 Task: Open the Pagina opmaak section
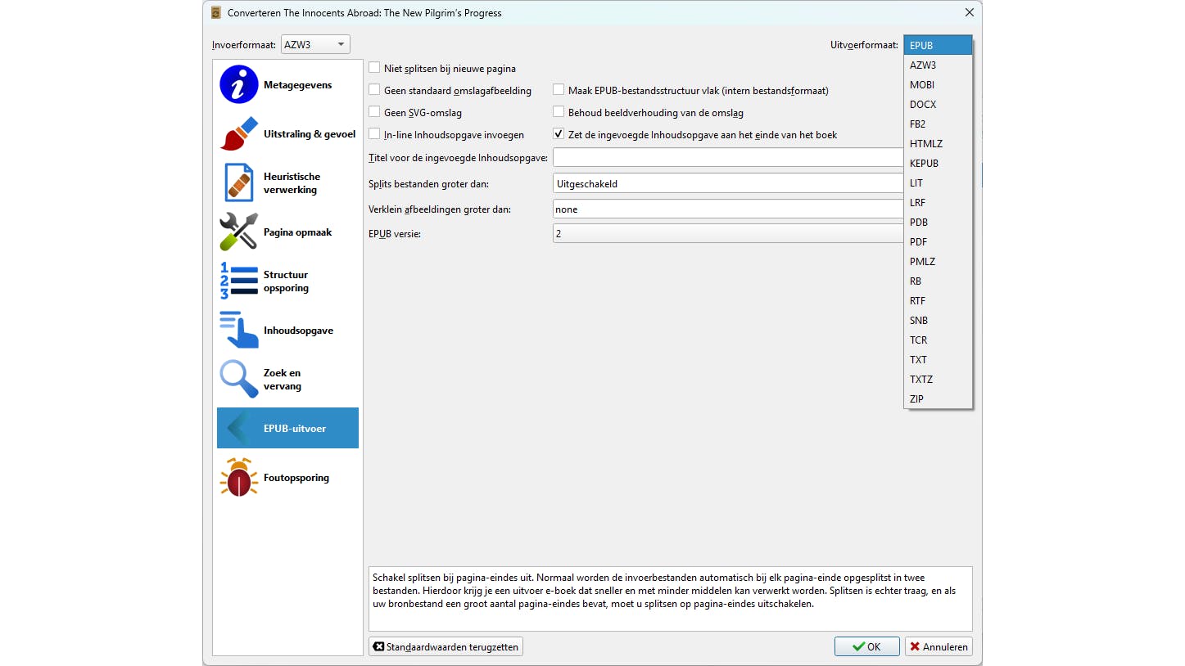point(287,232)
